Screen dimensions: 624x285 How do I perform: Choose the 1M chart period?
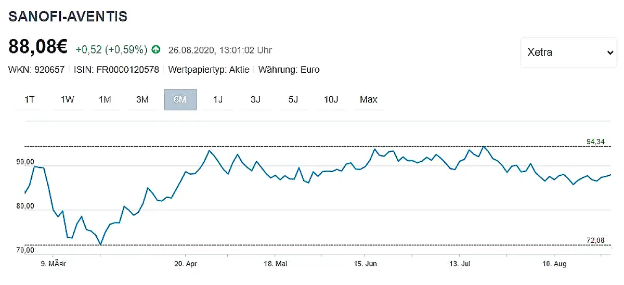point(105,100)
